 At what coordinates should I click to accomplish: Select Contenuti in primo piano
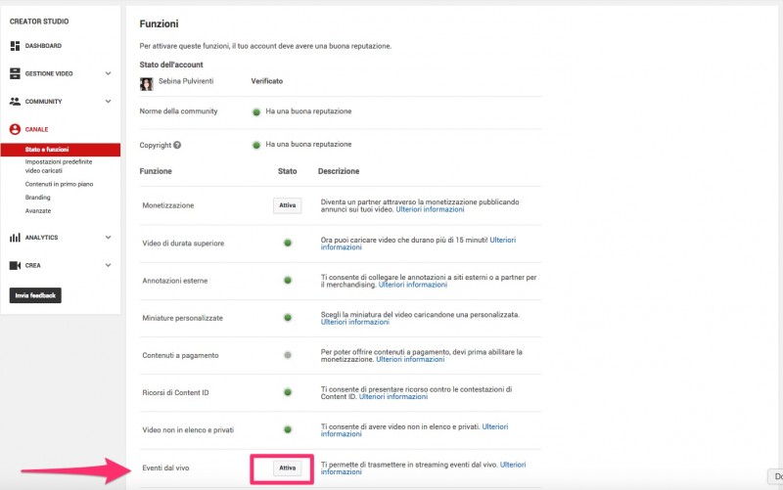point(60,183)
